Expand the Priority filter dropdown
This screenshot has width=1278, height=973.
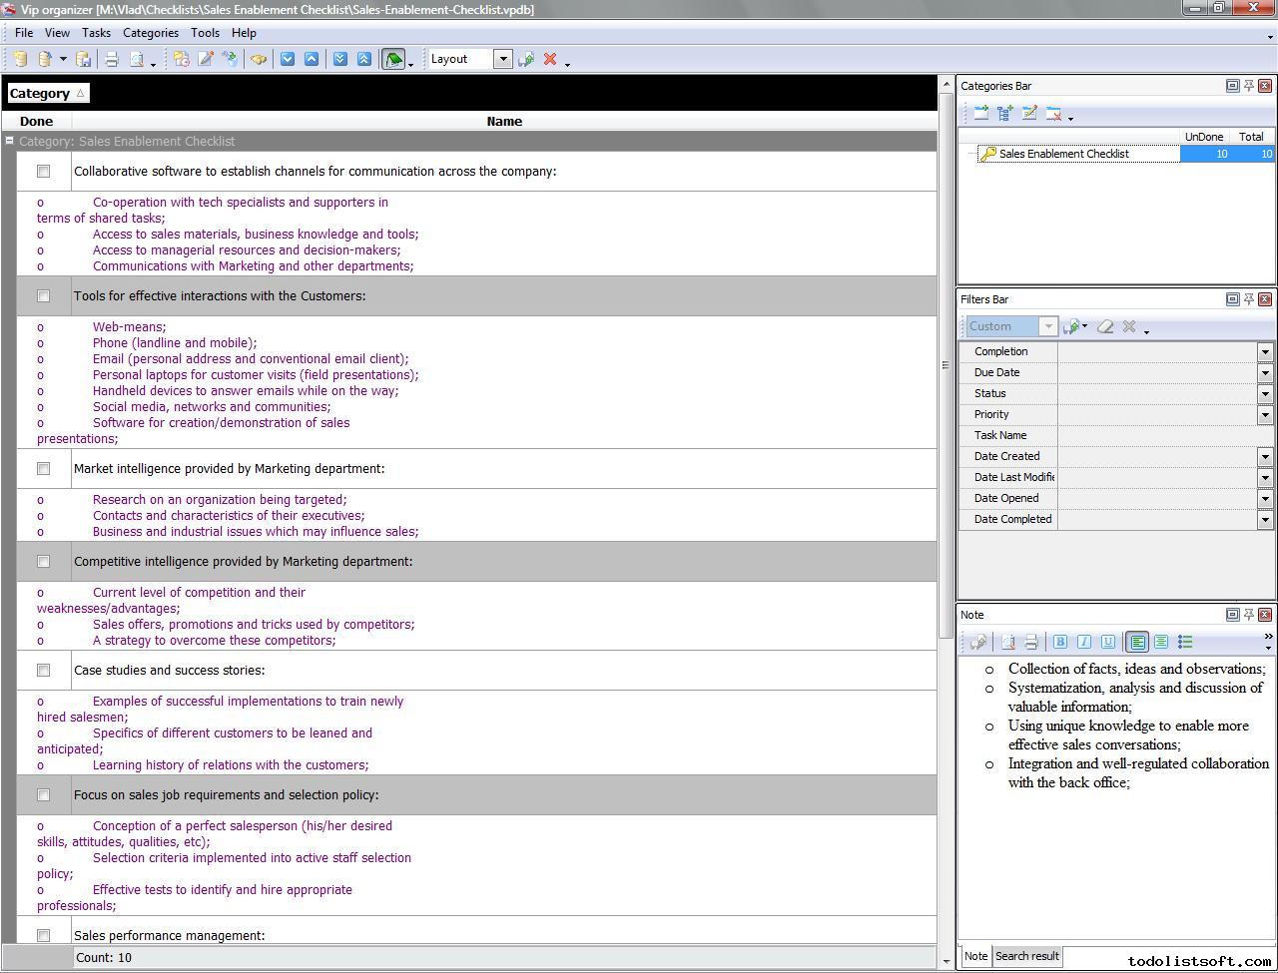[x=1265, y=414]
